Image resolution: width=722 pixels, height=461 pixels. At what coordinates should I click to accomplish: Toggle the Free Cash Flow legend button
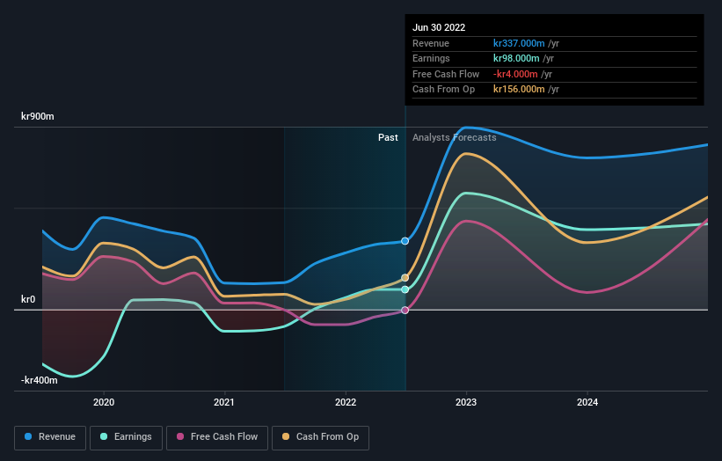pos(217,437)
